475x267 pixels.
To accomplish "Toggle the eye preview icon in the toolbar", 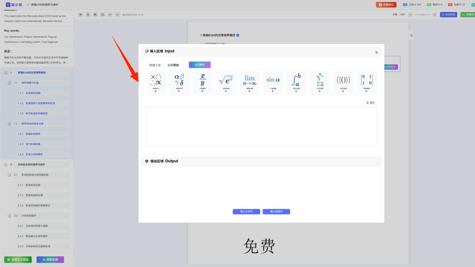I will (x=81, y=14).
